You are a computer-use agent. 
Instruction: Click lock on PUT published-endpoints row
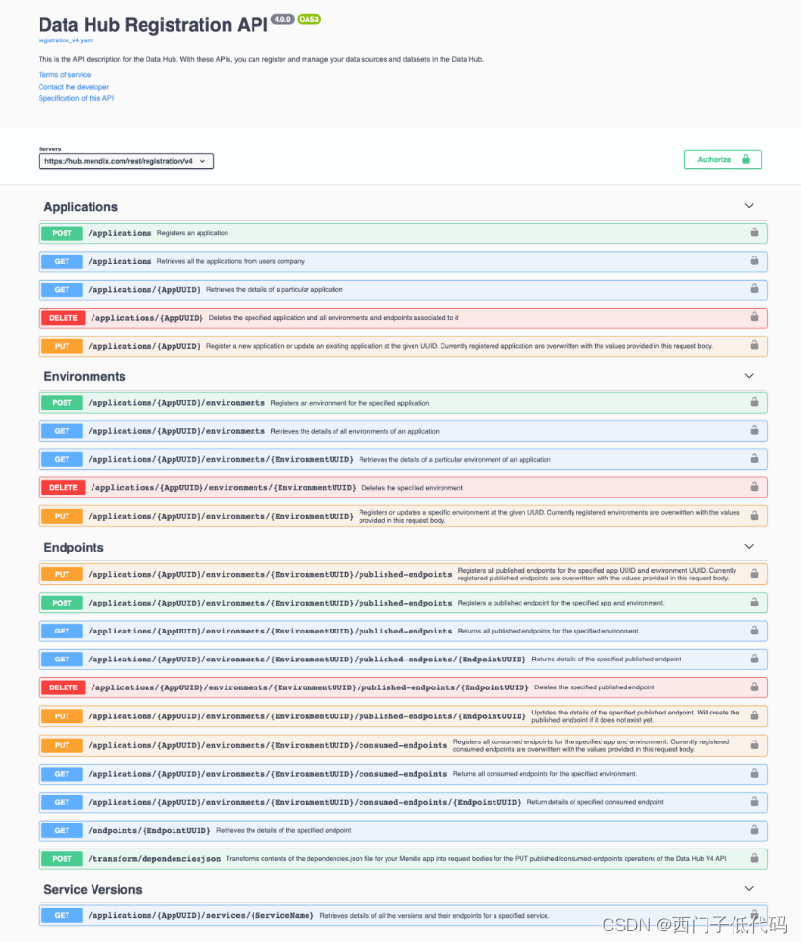754,573
